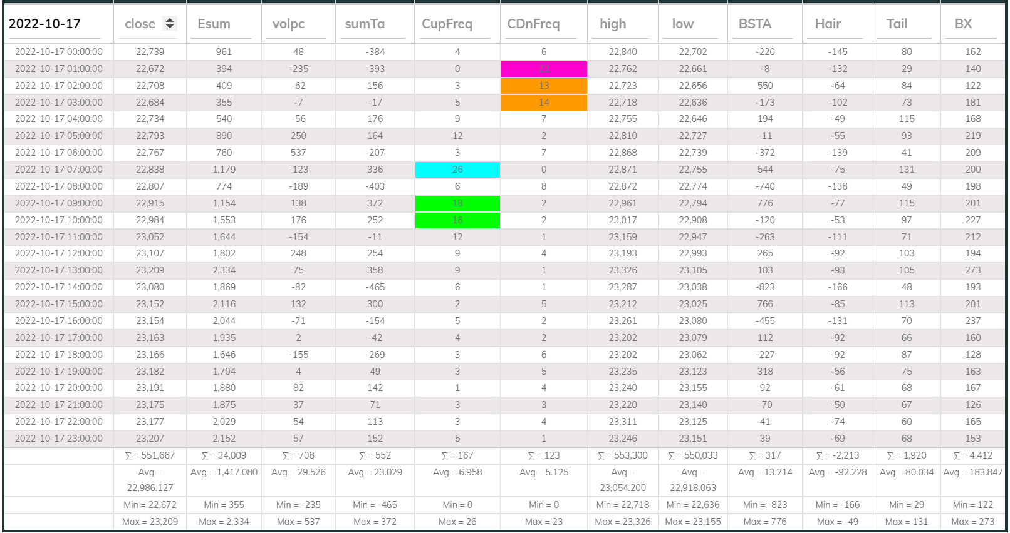Screen dimensions: 1010x533
Task: Click sumTa value 372
Action: pos(375,203)
